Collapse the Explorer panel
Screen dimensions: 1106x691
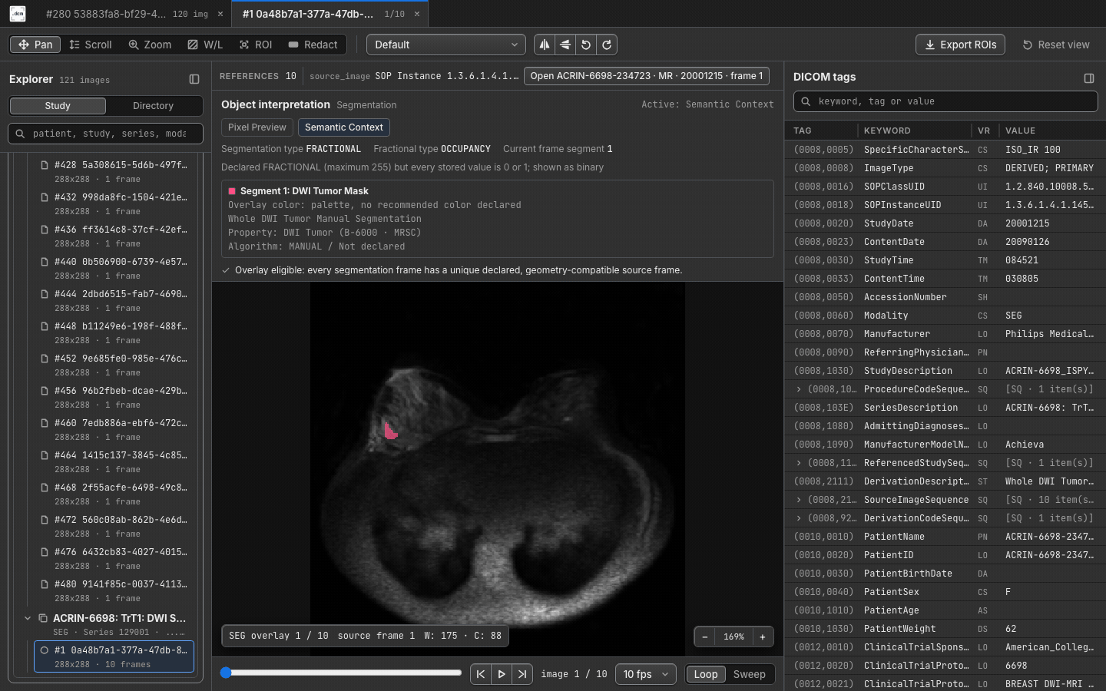pyautogui.click(x=194, y=79)
